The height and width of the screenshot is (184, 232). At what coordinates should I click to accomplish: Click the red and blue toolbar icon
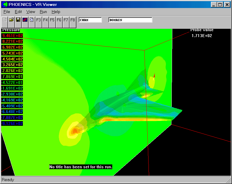pyautogui.click(x=25, y=20)
